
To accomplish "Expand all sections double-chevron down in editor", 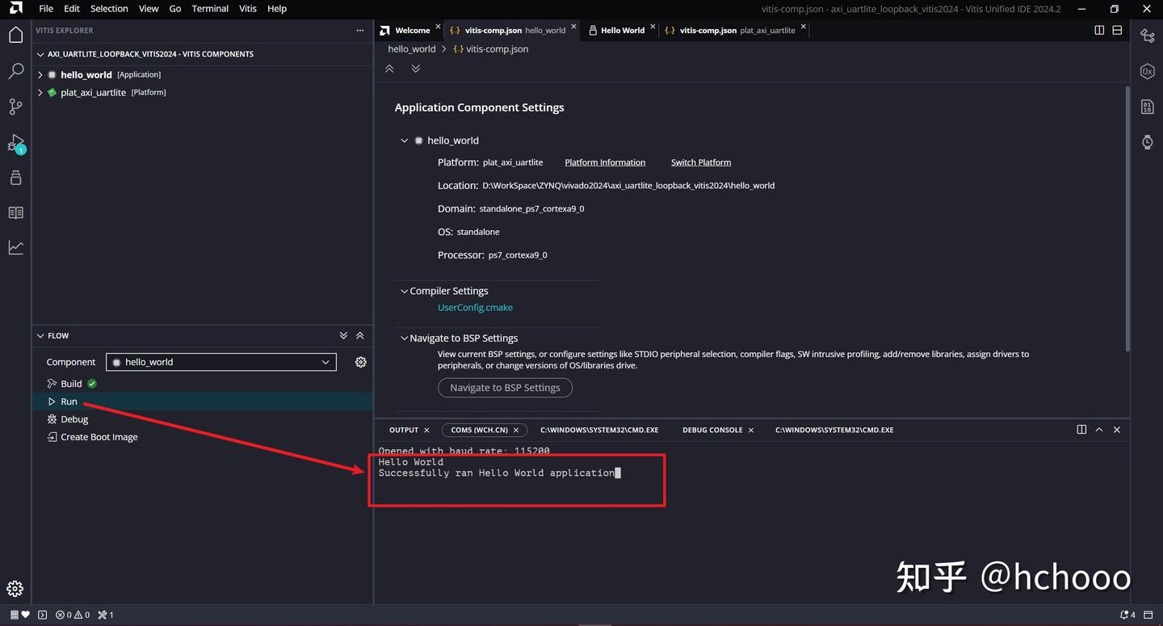I will click(x=416, y=69).
